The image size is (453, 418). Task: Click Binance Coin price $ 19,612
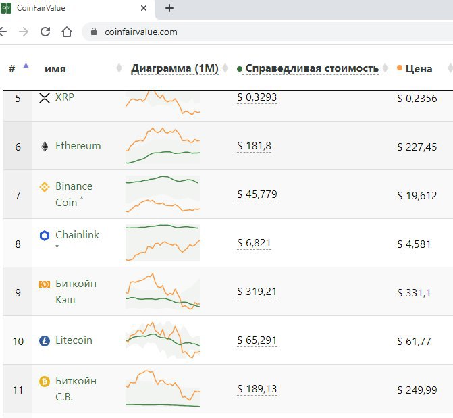[x=417, y=195]
